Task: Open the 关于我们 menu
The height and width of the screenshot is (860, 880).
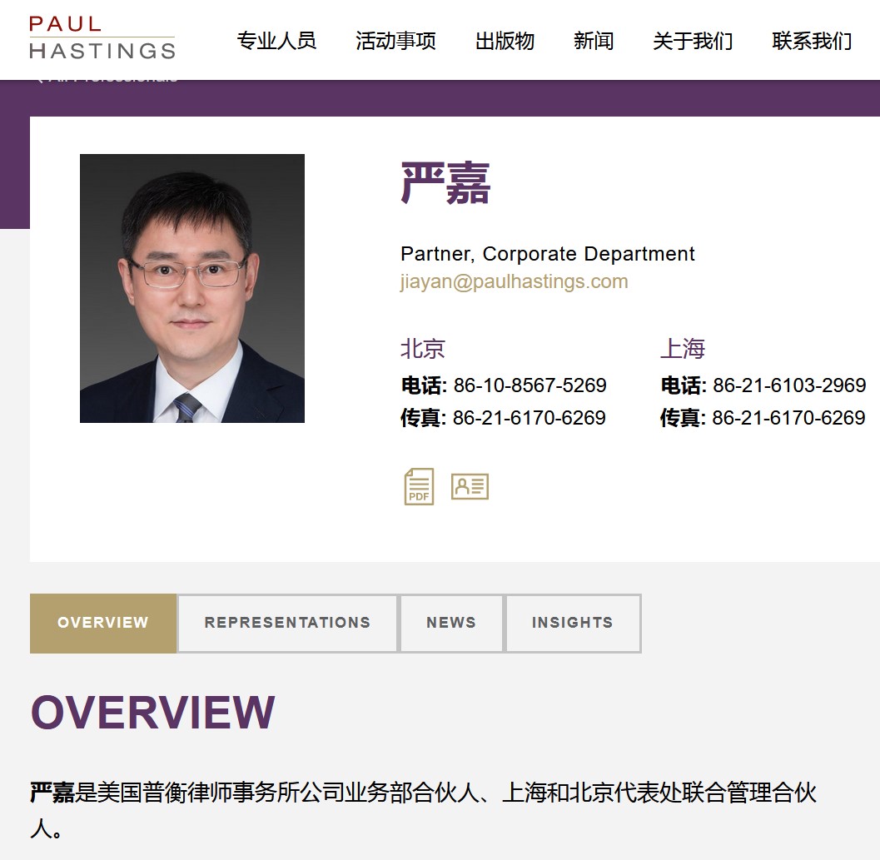Action: [x=693, y=41]
